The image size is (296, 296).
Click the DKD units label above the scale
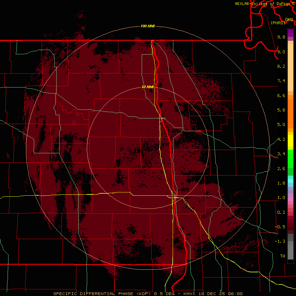tap(289, 19)
